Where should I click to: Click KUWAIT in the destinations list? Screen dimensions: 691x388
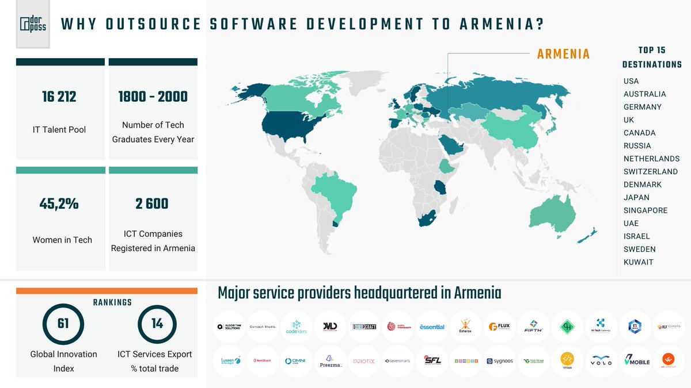pyautogui.click(x=639, y=262)
